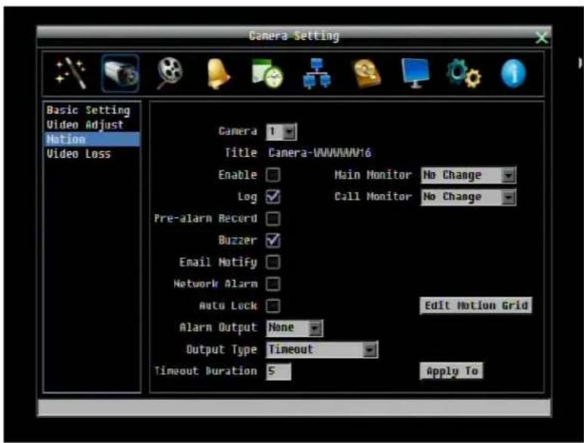Image resolution: width=584 pixels, height=443 pixels.
Task: Enable the Network Alarm checkbox
Action: [x=273, y=284]
